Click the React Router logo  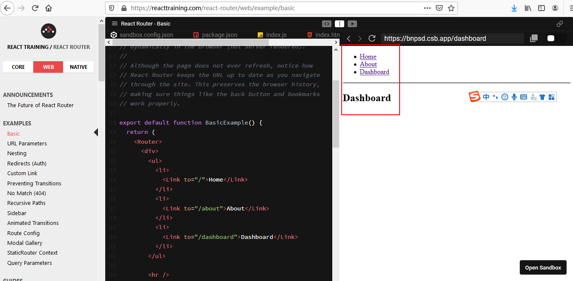point(49,31)
